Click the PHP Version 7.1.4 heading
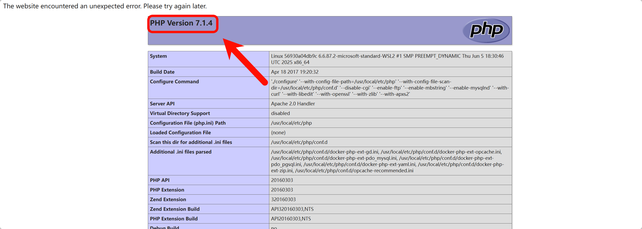642x229 pixels. coord(181,23)
